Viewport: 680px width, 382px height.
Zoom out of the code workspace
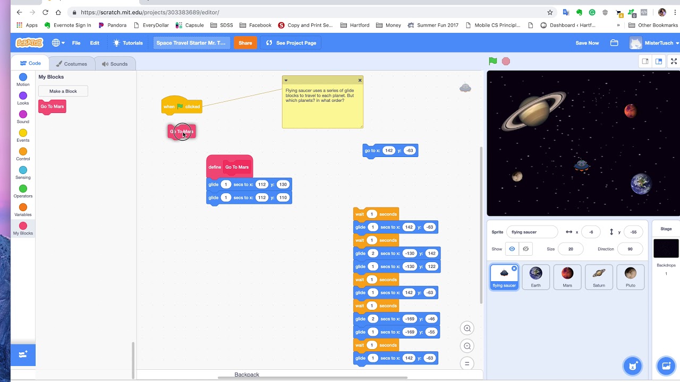(467, 346)
